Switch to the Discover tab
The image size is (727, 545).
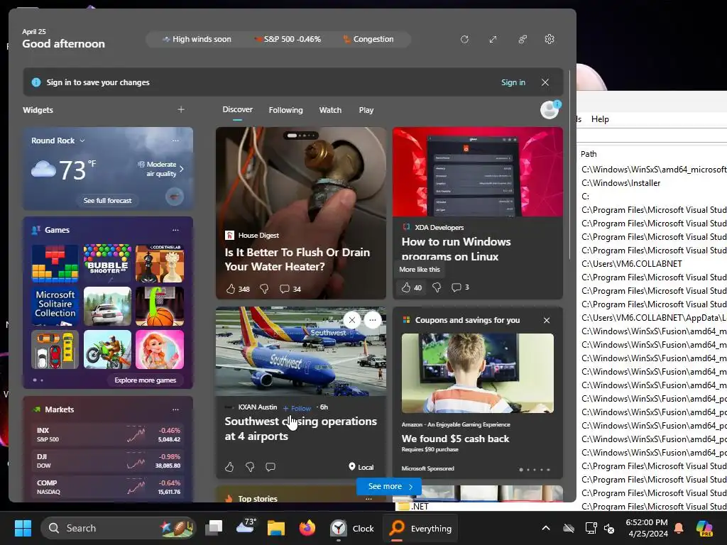237,110
